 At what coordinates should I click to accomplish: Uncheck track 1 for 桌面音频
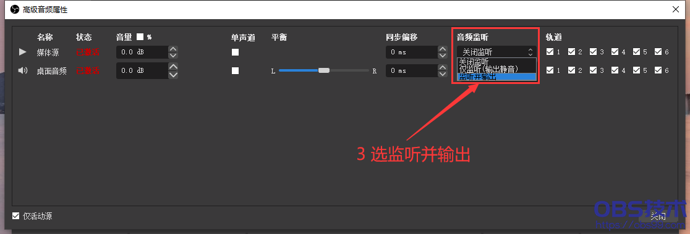pos(550,70)
